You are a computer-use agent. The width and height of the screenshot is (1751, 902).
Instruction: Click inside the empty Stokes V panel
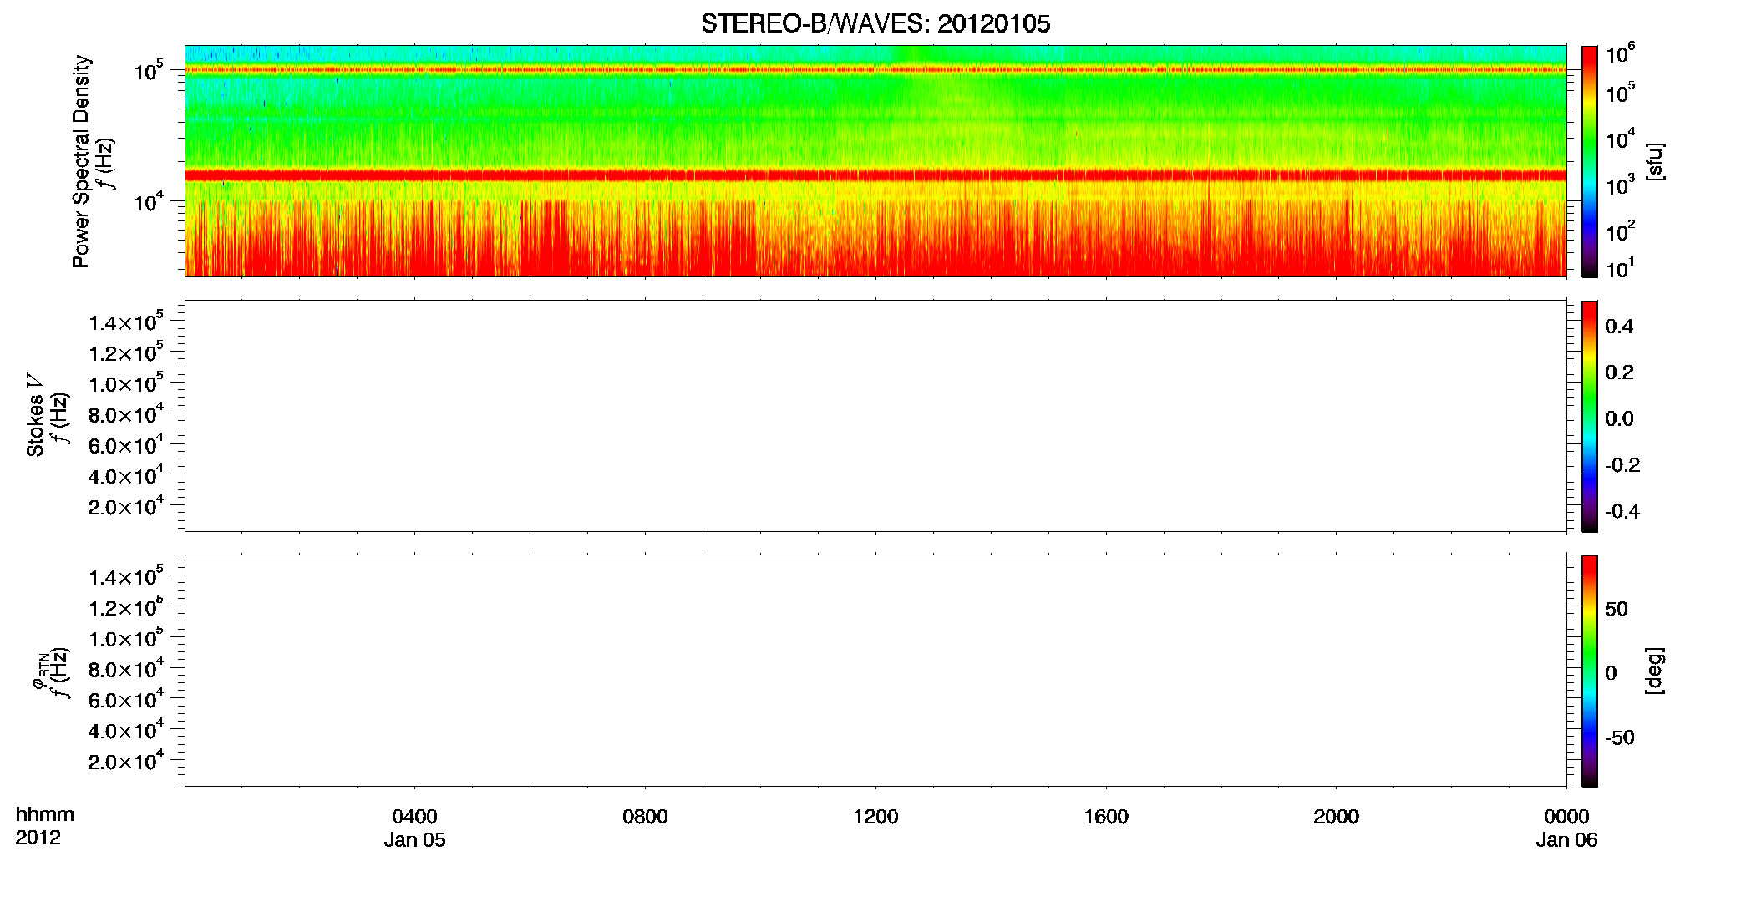click(x=875, y=416)
